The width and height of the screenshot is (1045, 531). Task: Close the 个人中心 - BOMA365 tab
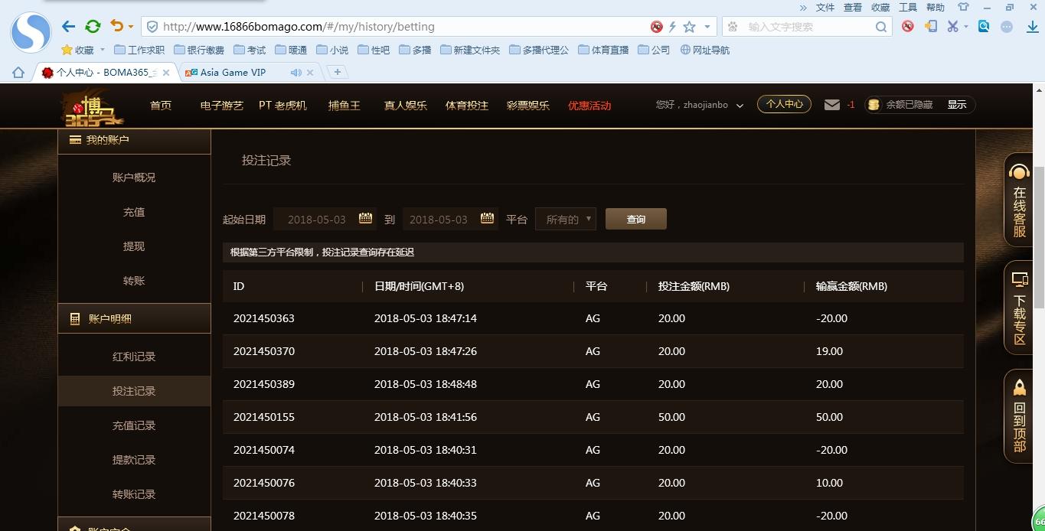click(x=166, y=73)
